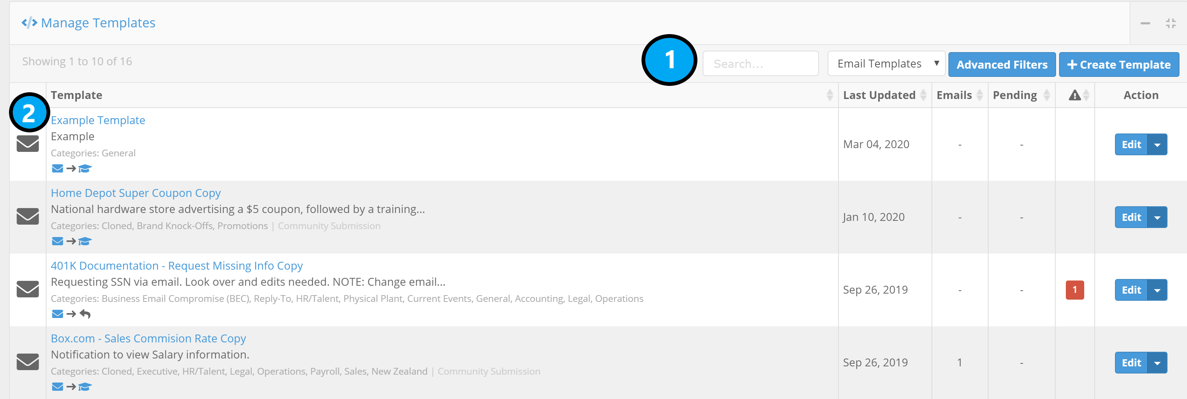Open the Home Depot Super Coupon Copy link
This screenshot has height=399, width=1187.
(135, 193)
